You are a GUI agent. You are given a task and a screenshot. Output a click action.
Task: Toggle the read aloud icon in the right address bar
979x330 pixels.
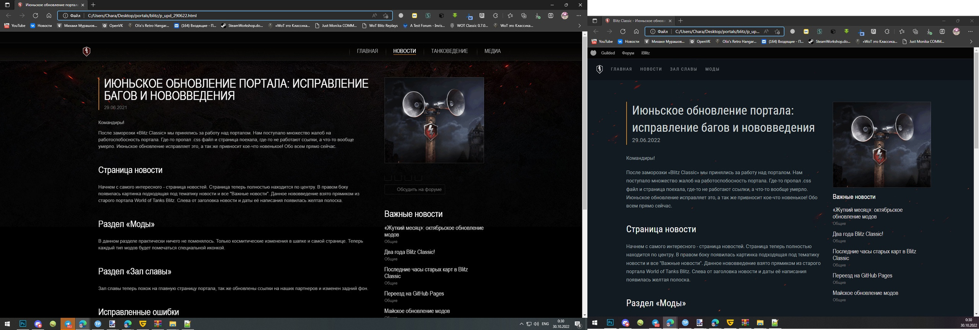[766, 31]
